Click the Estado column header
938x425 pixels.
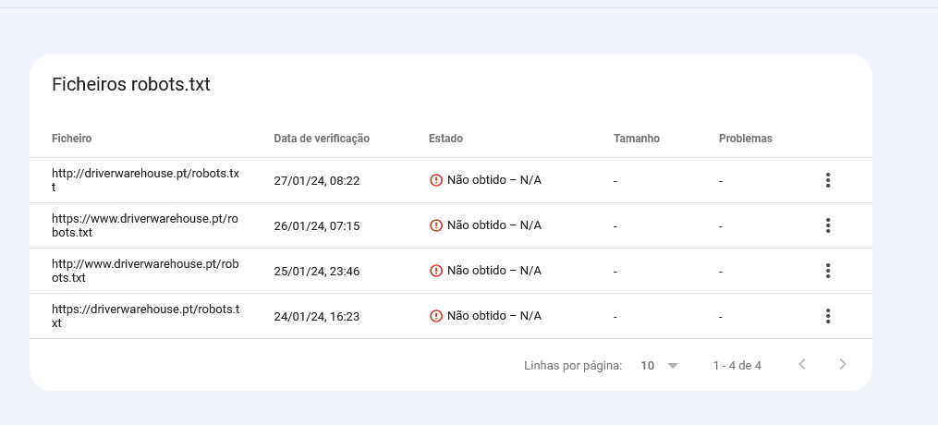point(445,138)
